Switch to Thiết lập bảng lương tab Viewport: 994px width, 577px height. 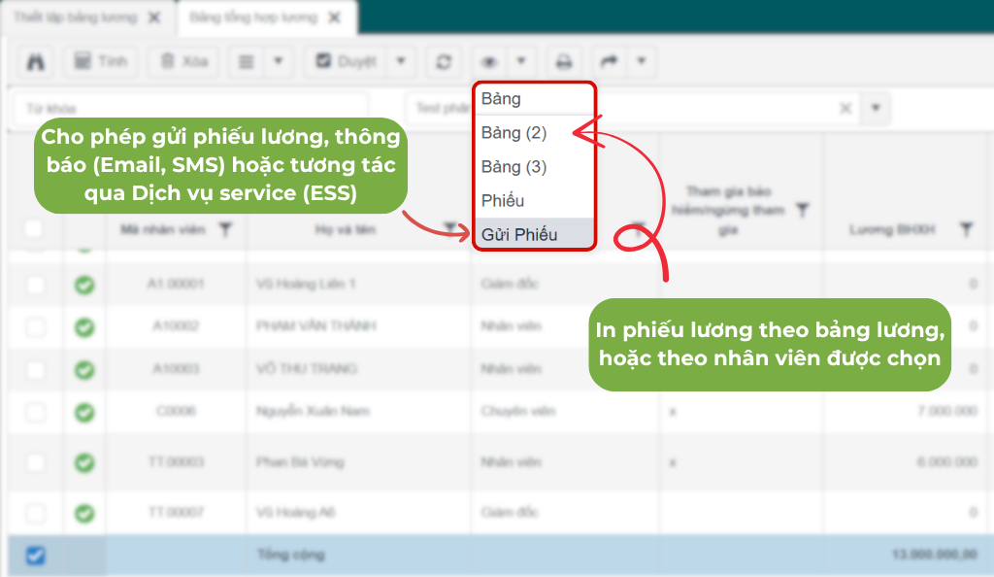click(x=75, y=17)
